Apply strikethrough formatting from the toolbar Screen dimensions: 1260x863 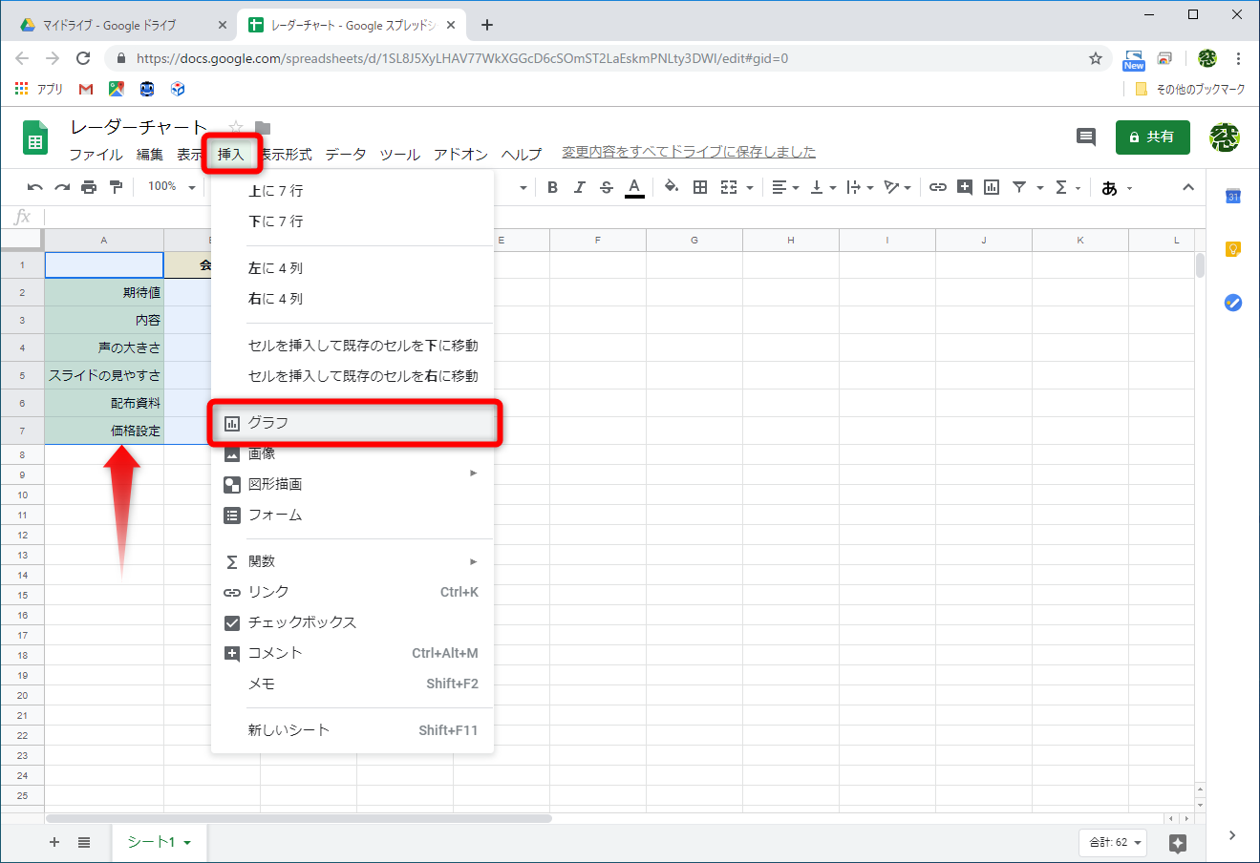(x=606, y=187)
